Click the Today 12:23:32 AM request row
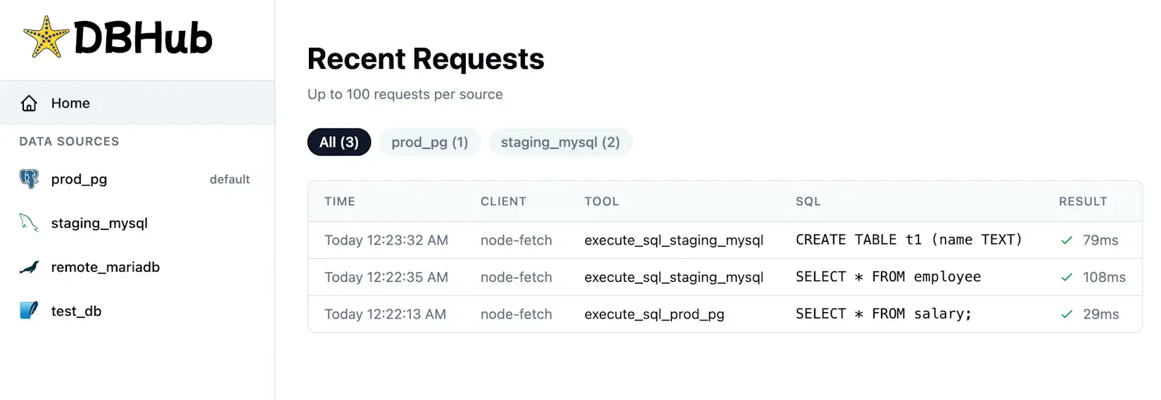Viewport: 1161px width, 400px height. [386, 240]
